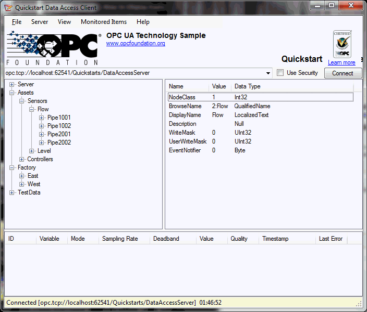Expand the Controllers tree node
Image resolution: width=367 pixels, height=312 pixels.
21,159
